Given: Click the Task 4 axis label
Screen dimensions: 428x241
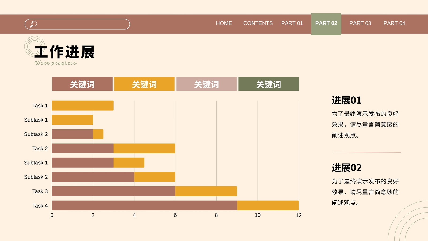Looking at the screenshot, I should (x=40, y=206).
